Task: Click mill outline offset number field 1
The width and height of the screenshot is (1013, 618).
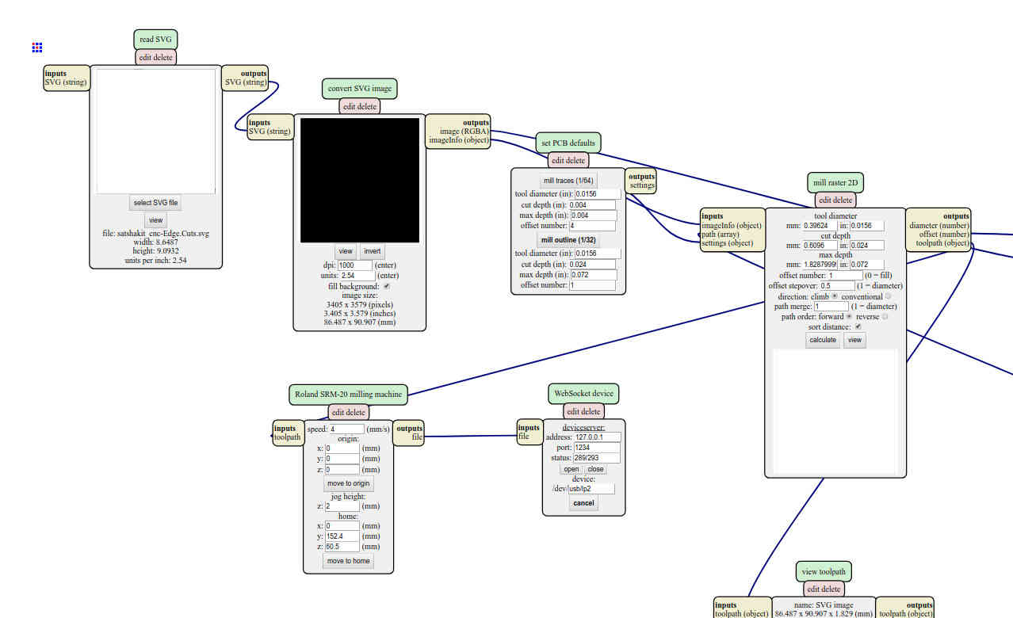Action: tap(591, 285)
